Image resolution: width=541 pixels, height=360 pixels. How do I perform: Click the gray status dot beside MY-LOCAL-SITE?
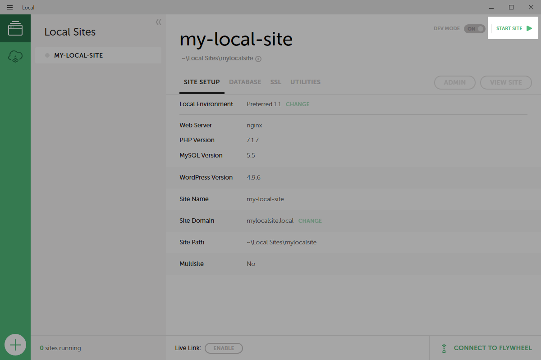click(47, 55)
